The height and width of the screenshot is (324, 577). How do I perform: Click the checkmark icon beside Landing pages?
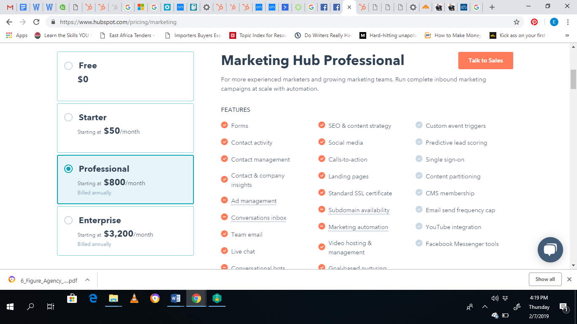[322, 175]
